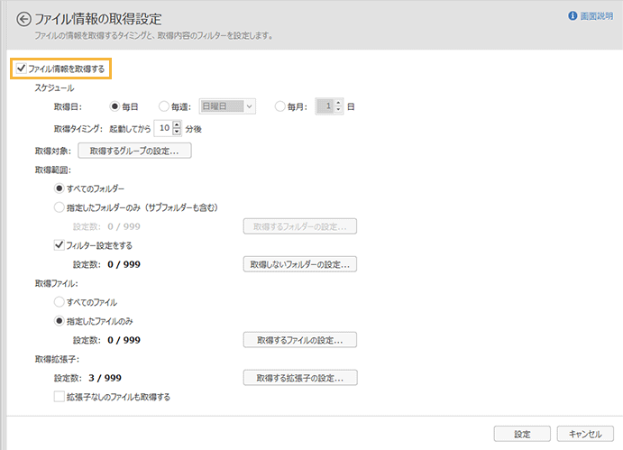Increase the monthly day spinner value
This screenshot has height=450, width=623.
coord(338,103)
